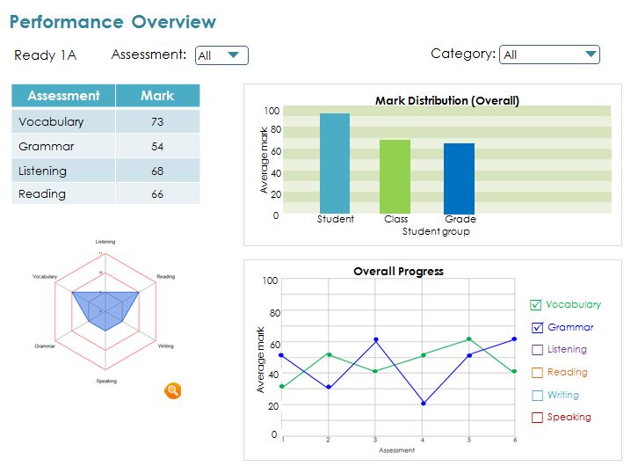The image size is (638, 466).
Task: Enable the Reading series checkbox
Action: [537, 373]
